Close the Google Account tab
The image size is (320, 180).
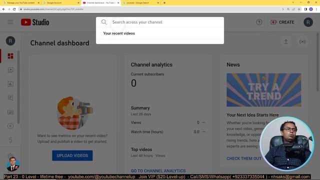click(78, 3)
